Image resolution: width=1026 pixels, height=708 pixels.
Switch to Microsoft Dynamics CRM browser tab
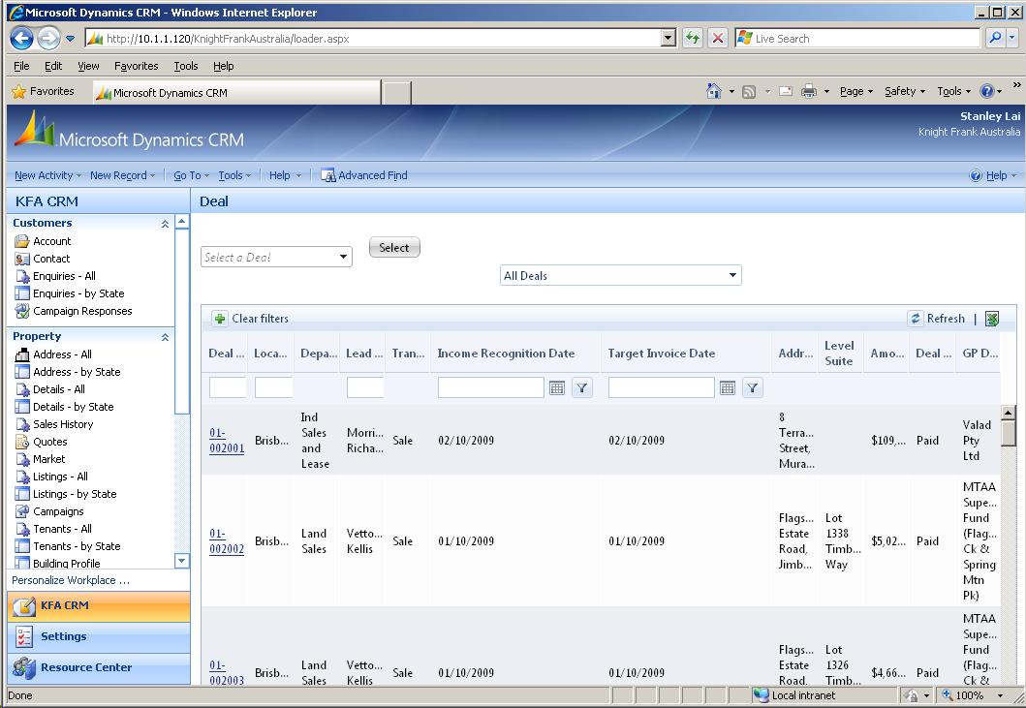[236, 92]
